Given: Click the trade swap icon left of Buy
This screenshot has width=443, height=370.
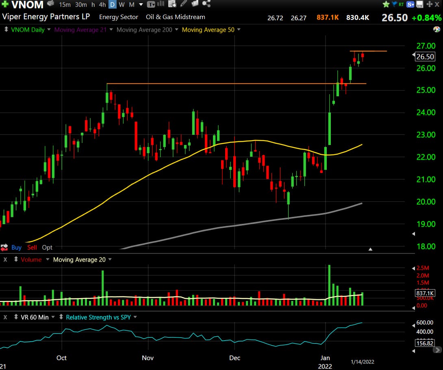Looking at the screenshot, I should [x=4, y=247].
